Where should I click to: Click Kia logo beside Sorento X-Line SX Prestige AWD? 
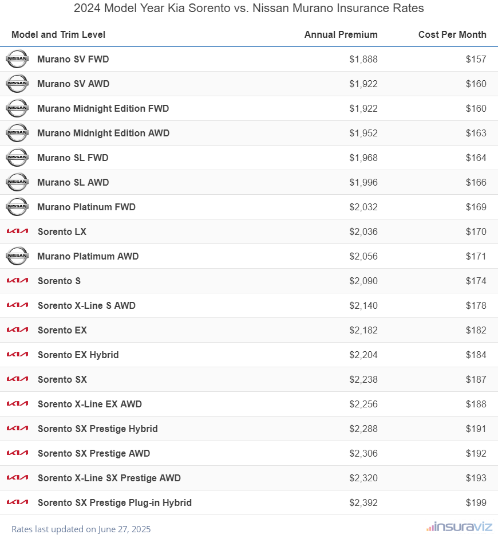point(18,478)
